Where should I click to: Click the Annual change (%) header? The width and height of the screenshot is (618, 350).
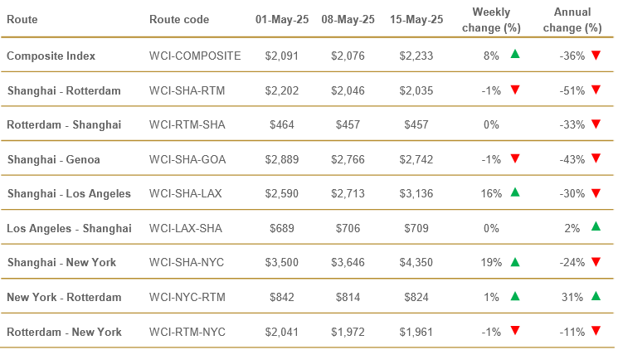pos(572,20)
